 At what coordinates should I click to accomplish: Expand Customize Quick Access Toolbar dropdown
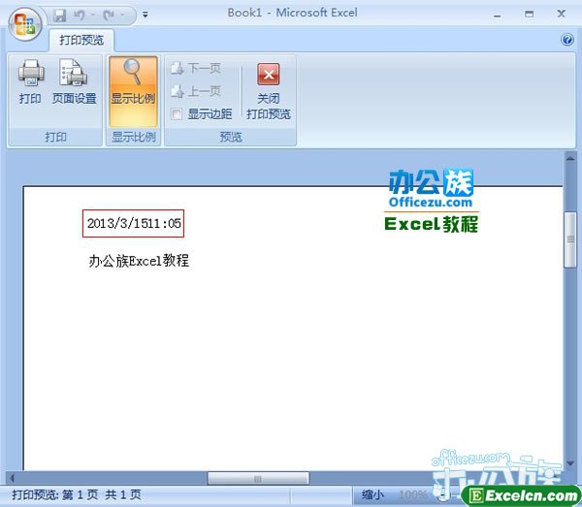[145, 15]
